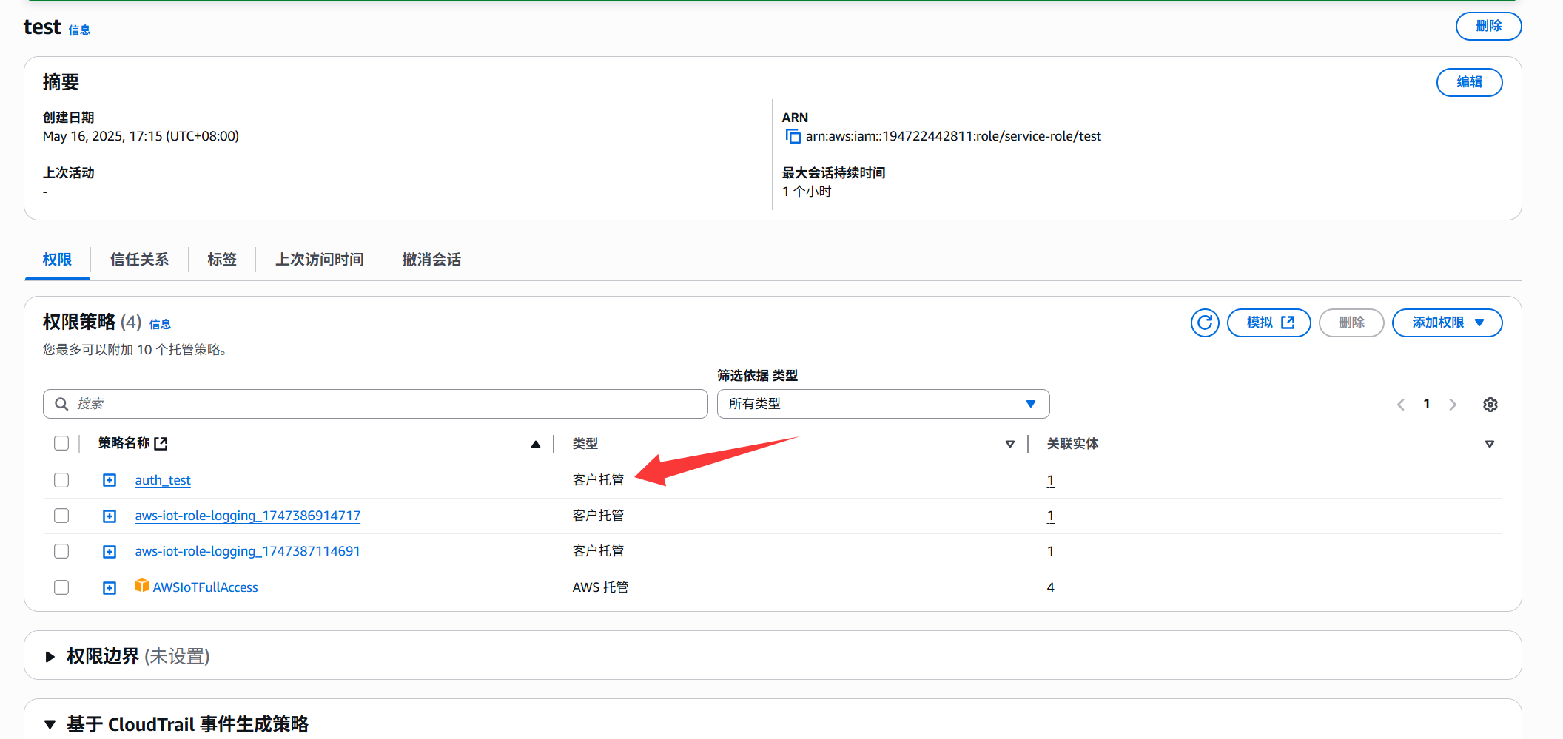Click the policy search input field
The width and height of the screenshot is (1563, 739).
[x=375, y=404]
